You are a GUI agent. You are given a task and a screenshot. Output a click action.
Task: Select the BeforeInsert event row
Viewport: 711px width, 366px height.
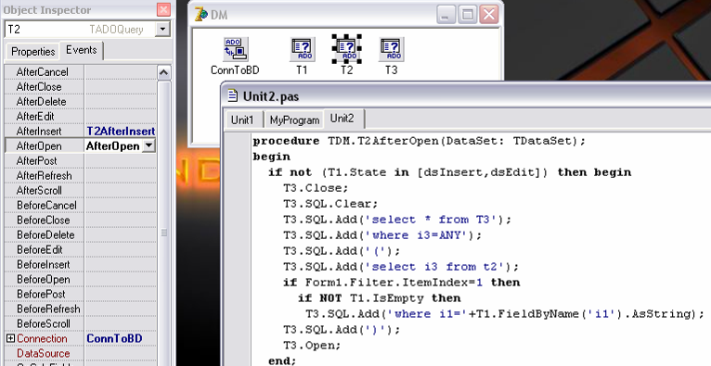(80, 264)
